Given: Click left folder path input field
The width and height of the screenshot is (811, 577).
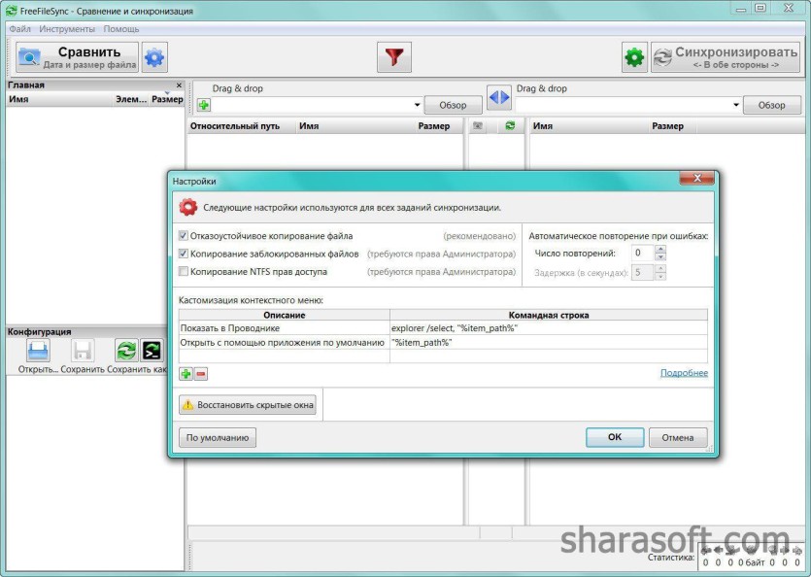Looking at the screenshot, I should tap(312, 105).
